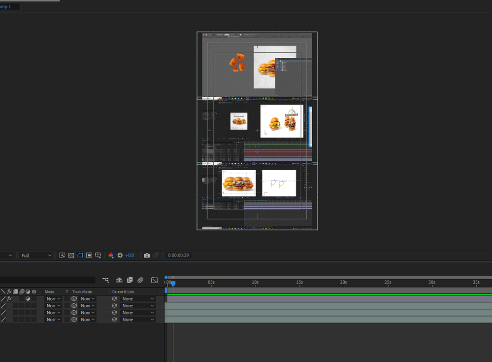This screenshot has height=362, width=492.
Task: Toggle the Hide Shy Layers icon
Action: click(x=119, y=280)
